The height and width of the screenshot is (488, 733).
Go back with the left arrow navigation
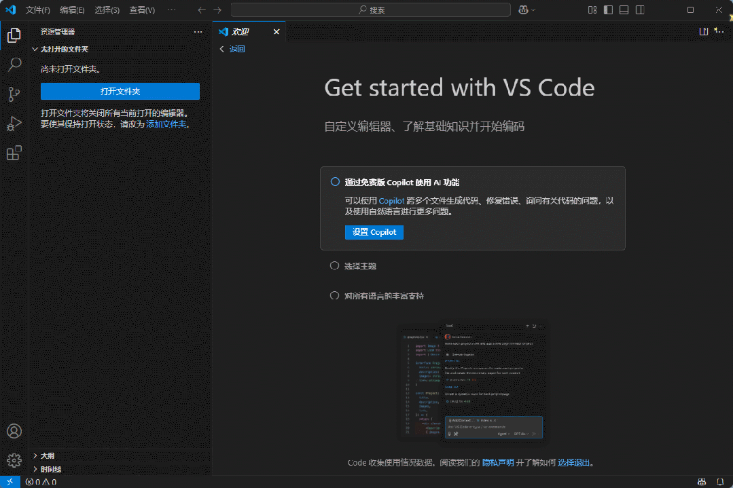click(202, 10)
